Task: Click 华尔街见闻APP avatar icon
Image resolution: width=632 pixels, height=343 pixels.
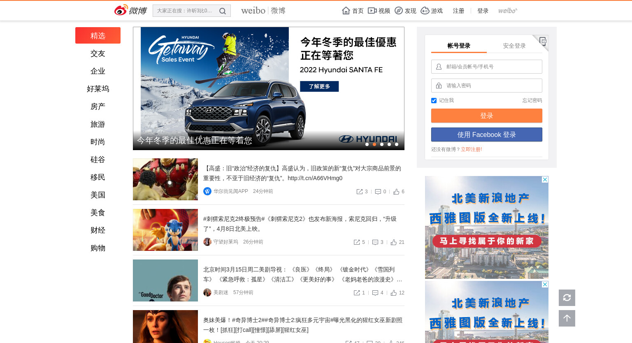Action: click(x=207, y=191)
